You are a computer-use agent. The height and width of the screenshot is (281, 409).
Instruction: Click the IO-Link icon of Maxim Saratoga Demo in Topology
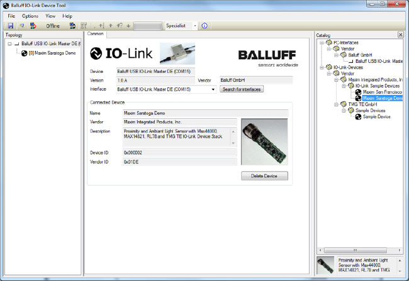click(x=25, y=53)
